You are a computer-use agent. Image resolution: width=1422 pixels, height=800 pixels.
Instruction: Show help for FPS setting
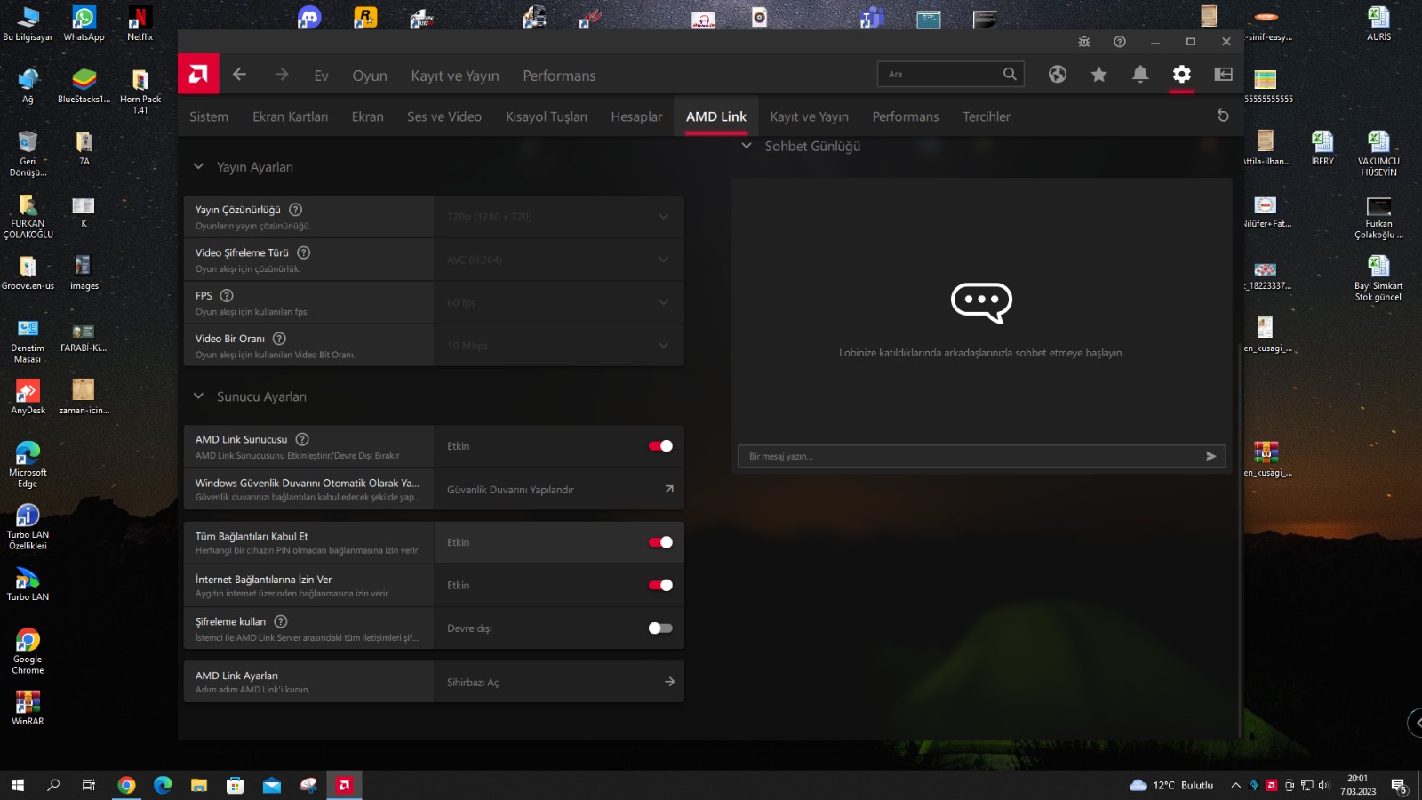click(227, 295)
